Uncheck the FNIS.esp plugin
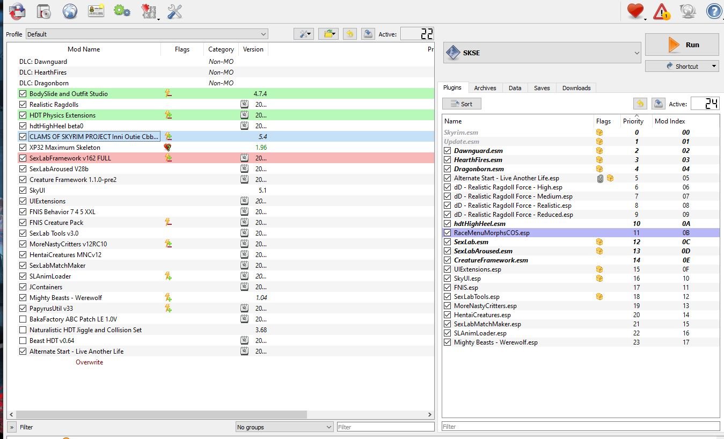Image resolution: width=724 pixels, height=439 pixels. [x=447, y=288]
